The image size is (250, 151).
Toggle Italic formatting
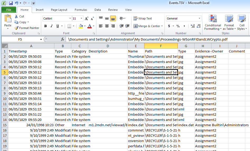51,26
